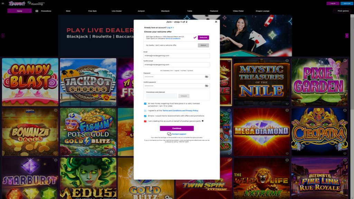Open info icon on Bonanza Falls tile
Image resolution: width=354 pixels, height=199 pixels.
(x=56, y=110)
